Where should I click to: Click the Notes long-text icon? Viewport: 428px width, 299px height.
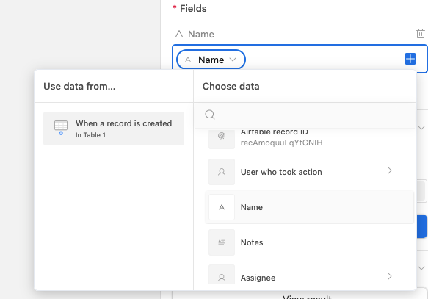coord(222,242)
